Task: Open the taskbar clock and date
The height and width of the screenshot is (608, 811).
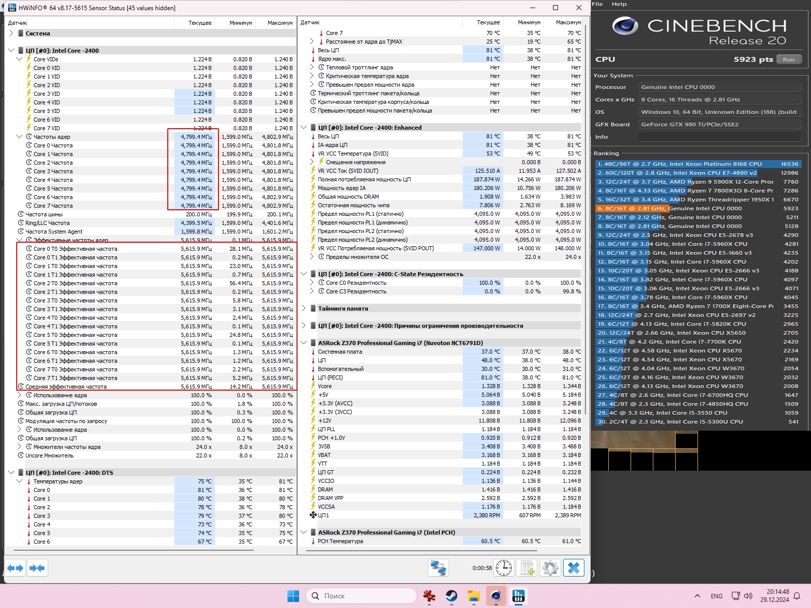Action: [775, 596]
